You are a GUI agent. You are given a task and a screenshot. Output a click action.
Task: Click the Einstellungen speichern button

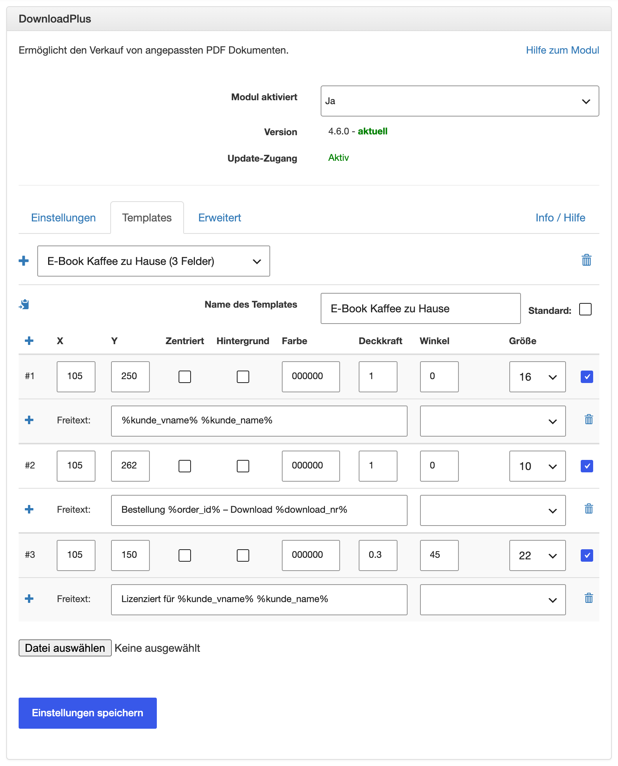point(88,713)
